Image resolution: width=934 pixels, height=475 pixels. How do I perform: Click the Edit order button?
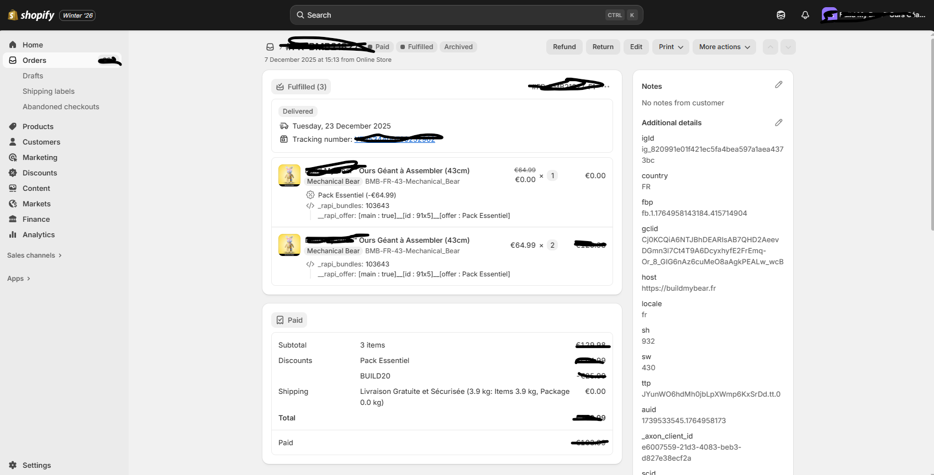point(636,47)
